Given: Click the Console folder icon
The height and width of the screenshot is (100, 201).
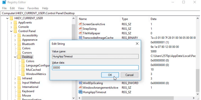Looking at the screenshot, I should point(15,27).
